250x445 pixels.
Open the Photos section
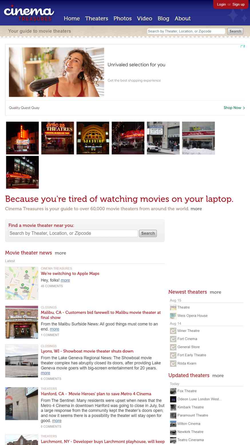122,19
